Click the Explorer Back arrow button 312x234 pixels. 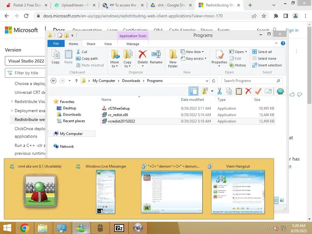54,81
